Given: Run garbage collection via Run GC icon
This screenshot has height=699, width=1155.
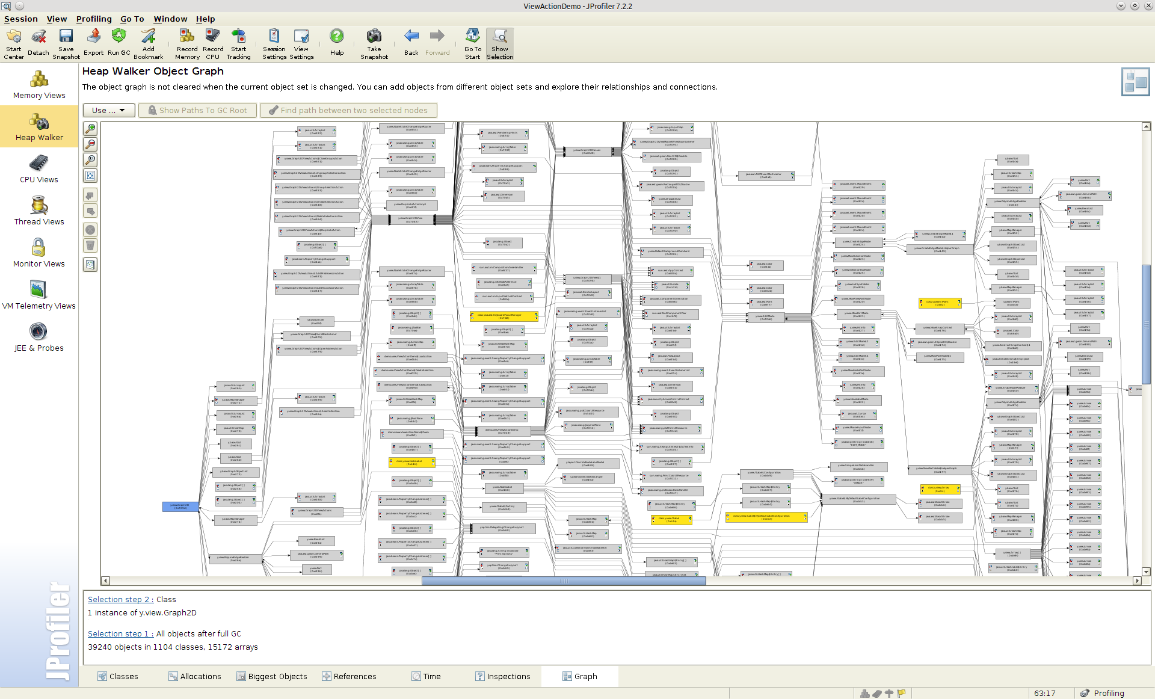Looking at the screenshot, I should pyautogui.click(x=119, y=42).
